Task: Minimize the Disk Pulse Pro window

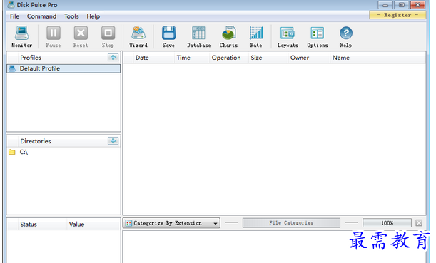Action: pos(385,5)
